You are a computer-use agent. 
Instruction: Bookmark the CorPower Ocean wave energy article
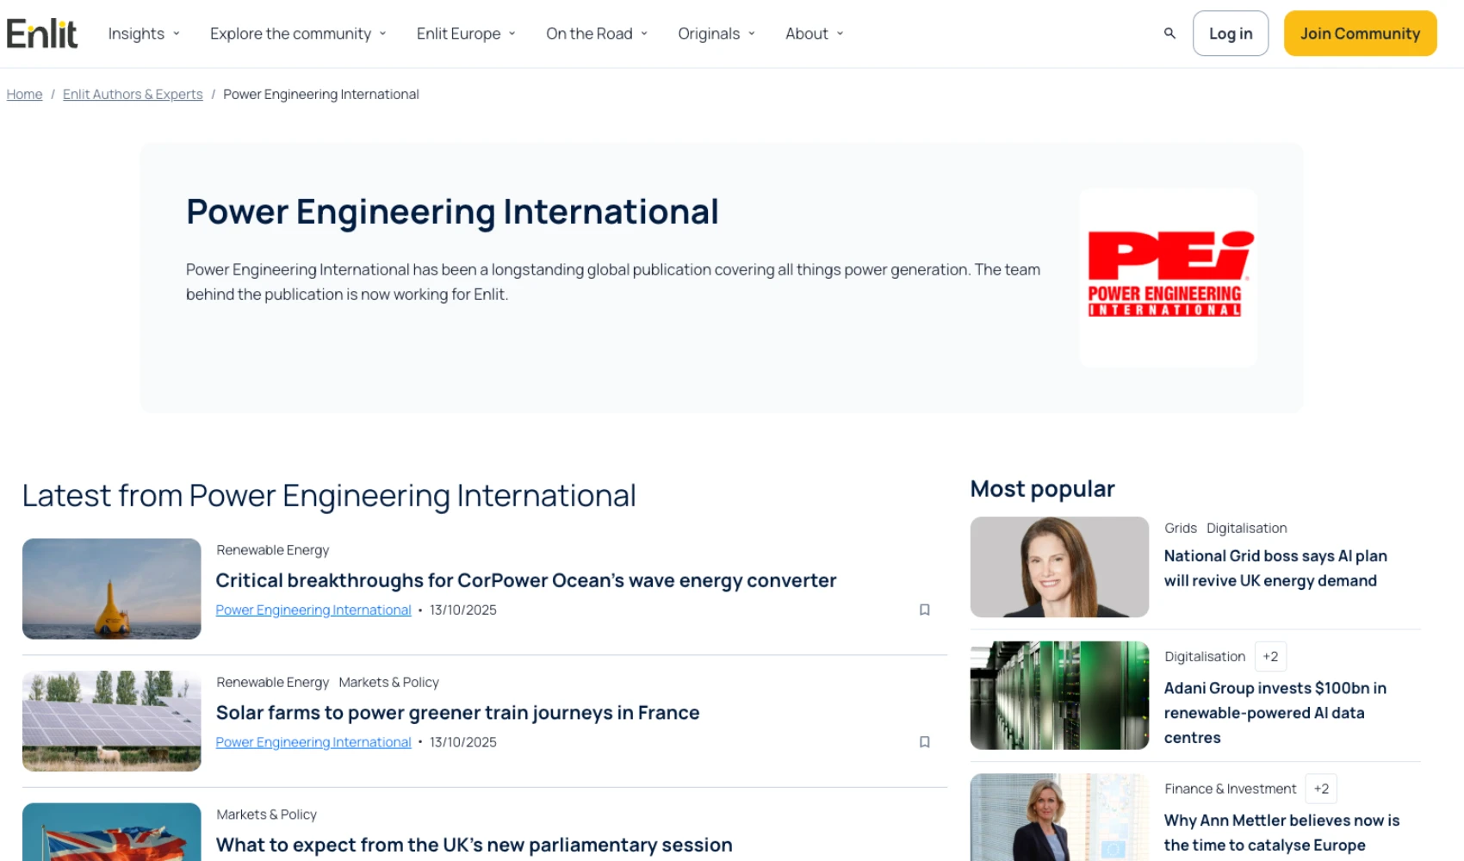point(925,610)
